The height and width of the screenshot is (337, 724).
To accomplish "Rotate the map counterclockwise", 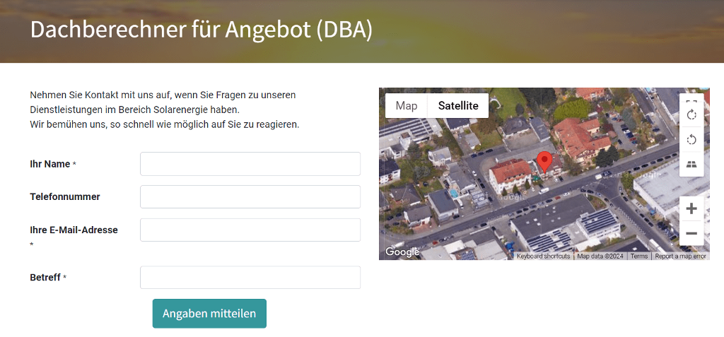I will (x=691, y=140).
